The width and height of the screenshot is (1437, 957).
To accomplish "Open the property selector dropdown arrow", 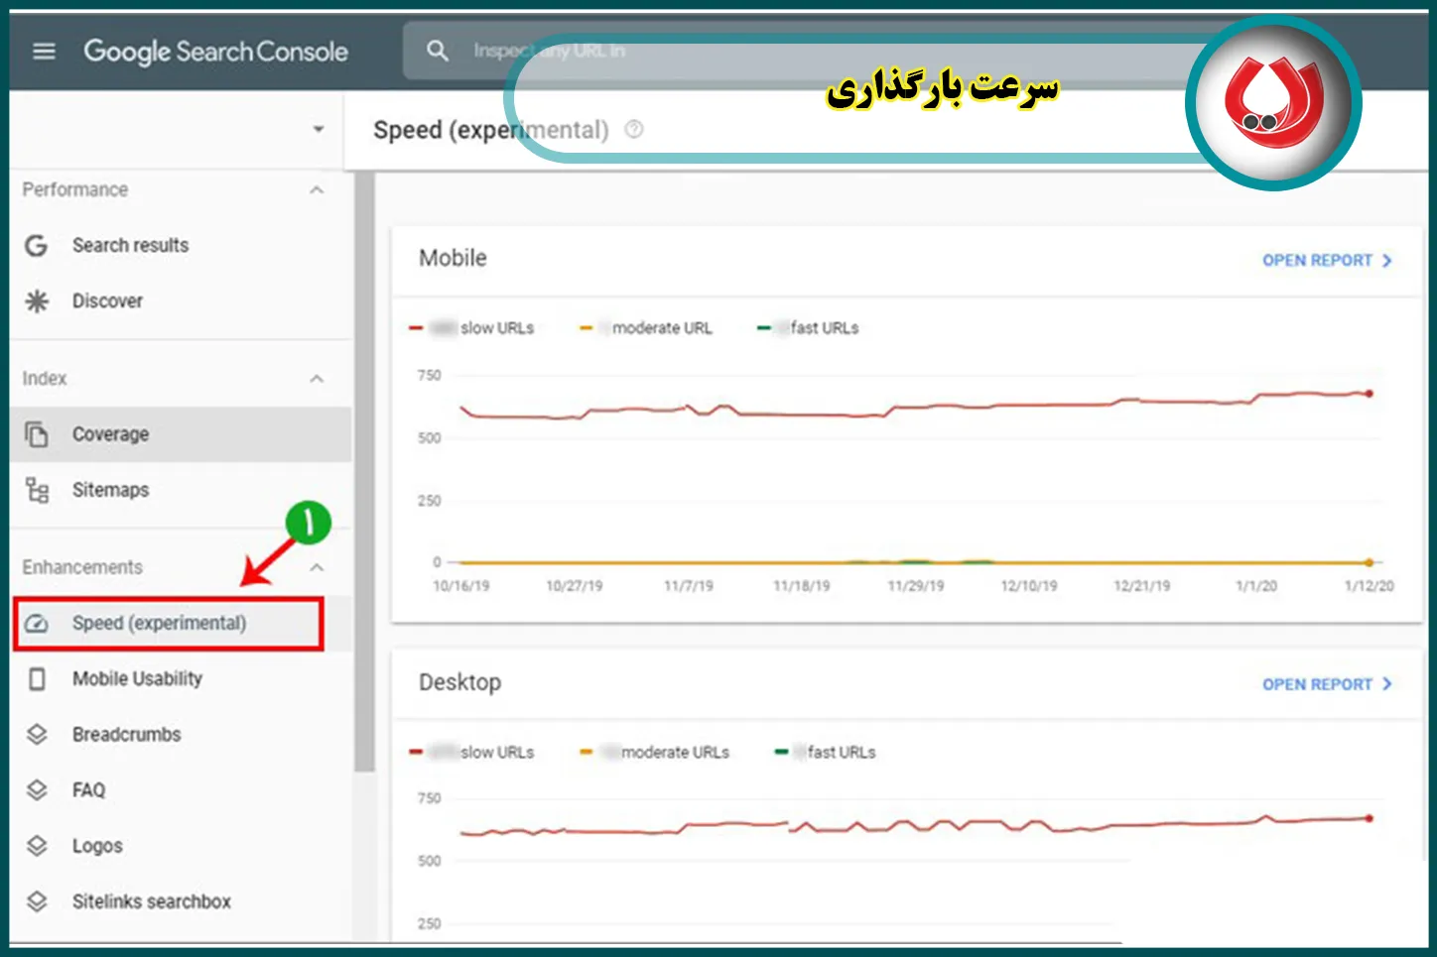I will click(x=319, y=130).
